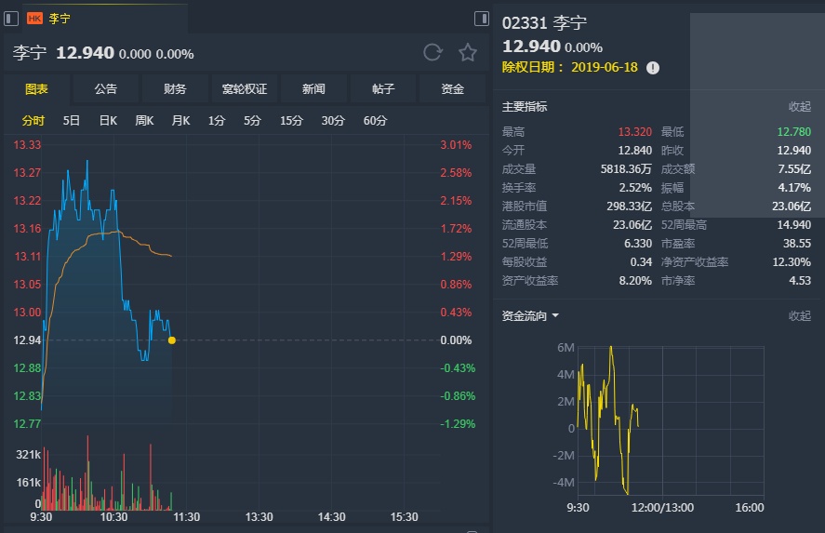Select the 5日 chart period
Image resolution: width=825 pixels, height=533 pixels.
[72, 120]
